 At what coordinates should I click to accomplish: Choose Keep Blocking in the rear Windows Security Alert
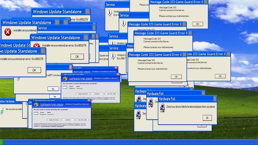(83, 94)
